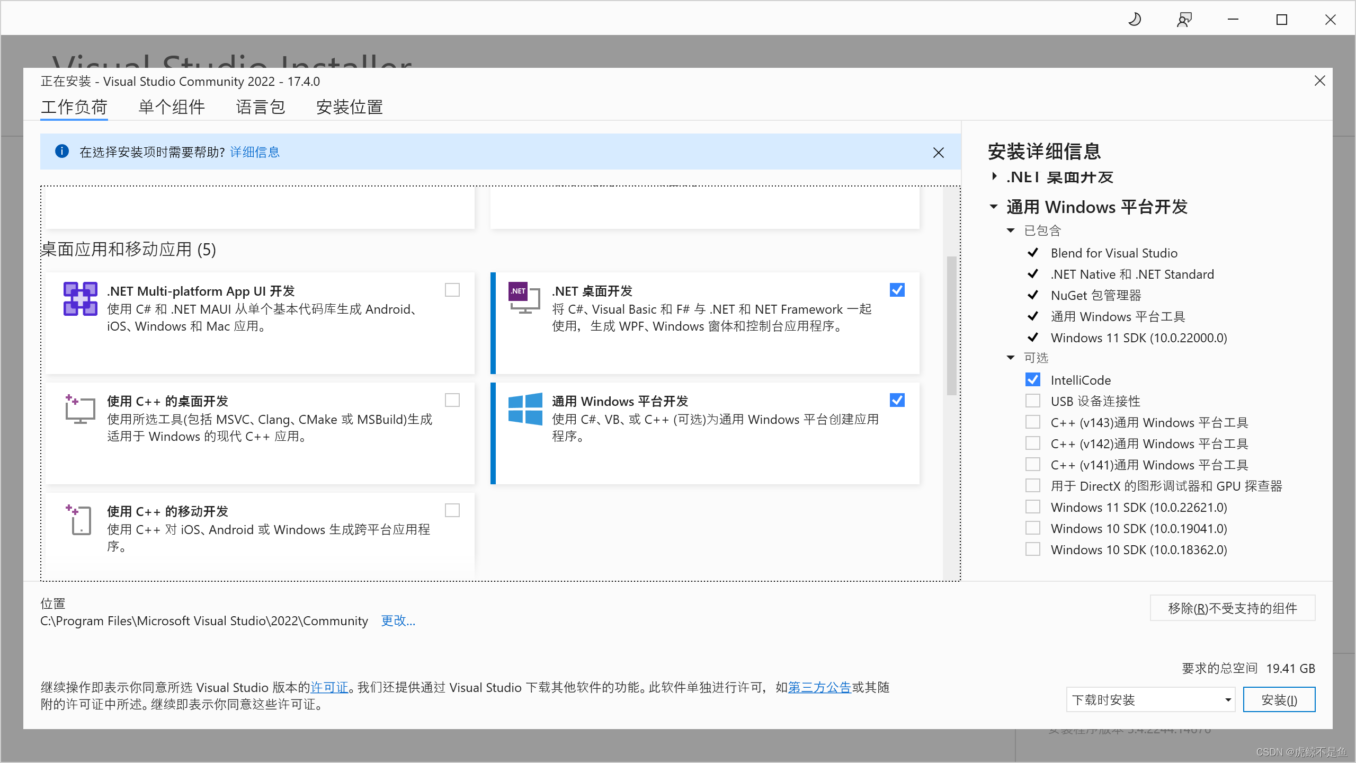Screen dimensions: 1356x763
Task: Click the .NET desktop development icon
Action: (x=524, y=298)
